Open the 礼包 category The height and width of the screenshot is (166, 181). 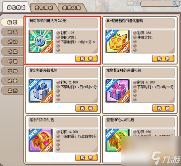pyautogui.click(x=12, y=81)
